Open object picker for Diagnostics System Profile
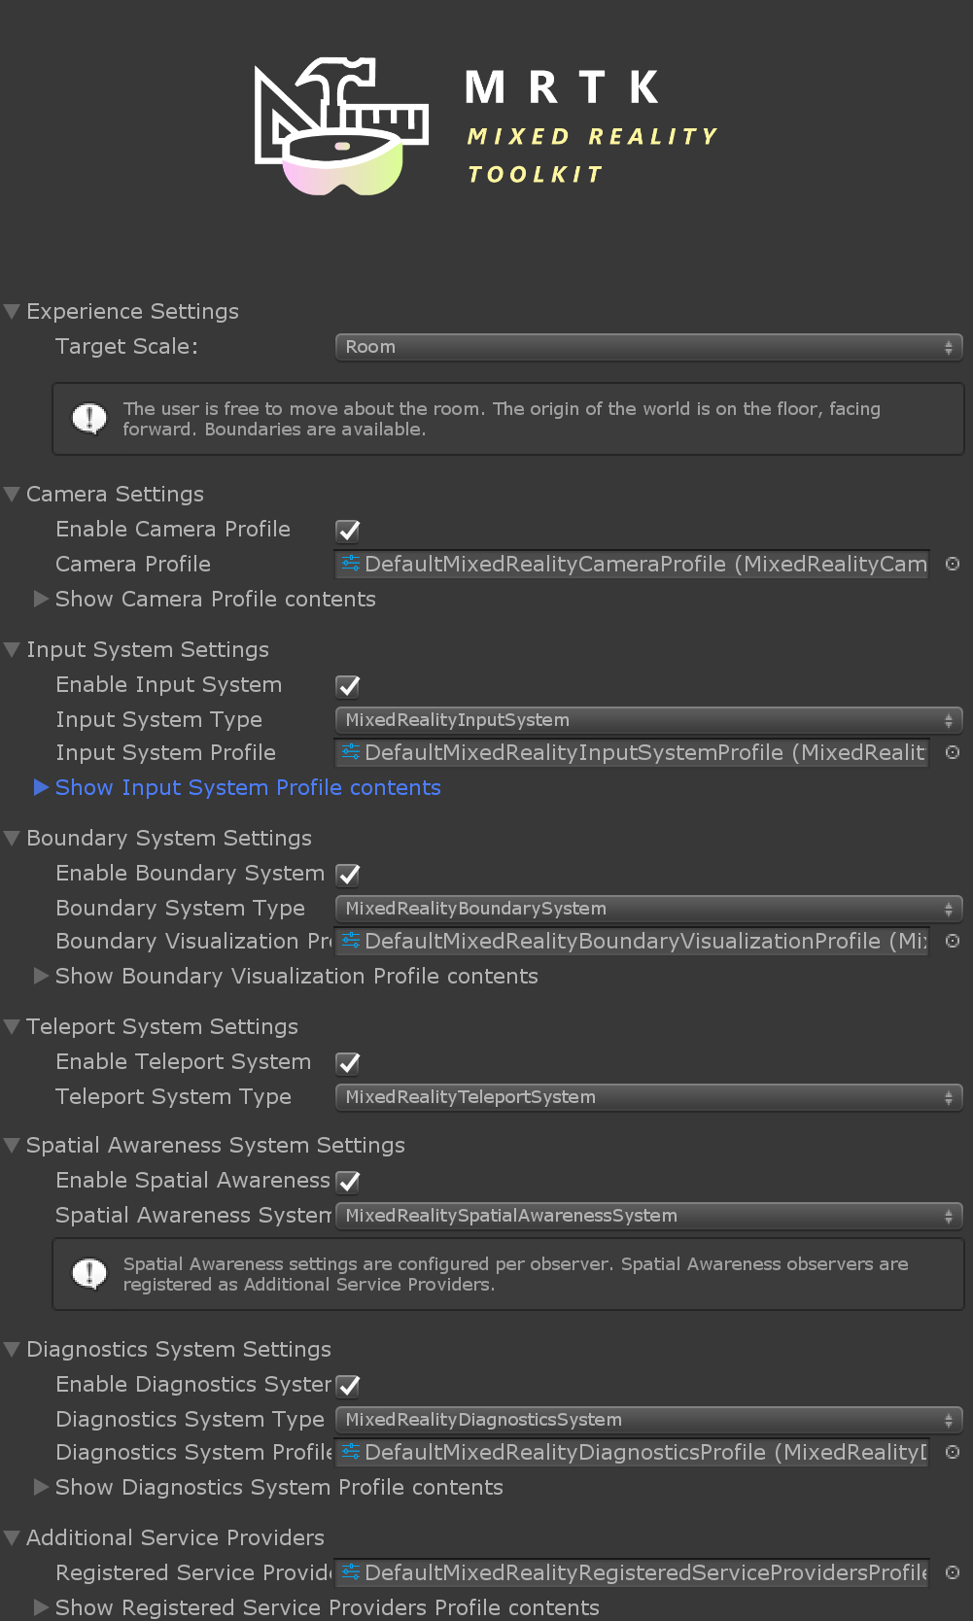The width and height of the screenshot is (973, 1621). (x=953, y=1452)
